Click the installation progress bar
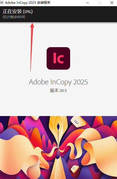The width and height of the screenshot is (117, 179). pyautogui.click(x=58, y=23)
